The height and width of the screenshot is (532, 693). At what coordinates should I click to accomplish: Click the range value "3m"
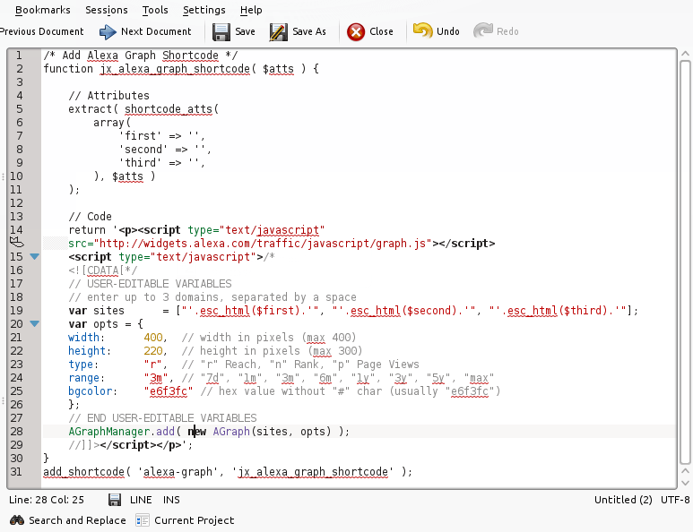tap(156, 377)
